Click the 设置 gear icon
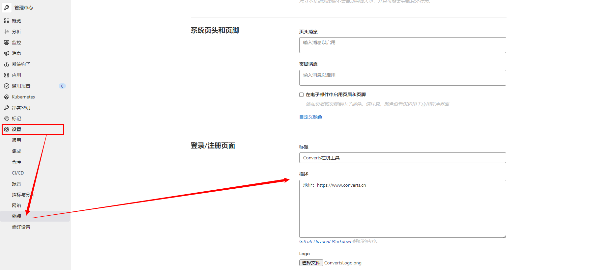 pos(7,129)
